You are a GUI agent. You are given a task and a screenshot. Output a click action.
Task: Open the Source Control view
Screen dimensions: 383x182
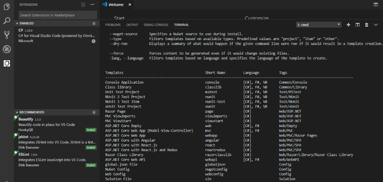click(x=7, y=35)
